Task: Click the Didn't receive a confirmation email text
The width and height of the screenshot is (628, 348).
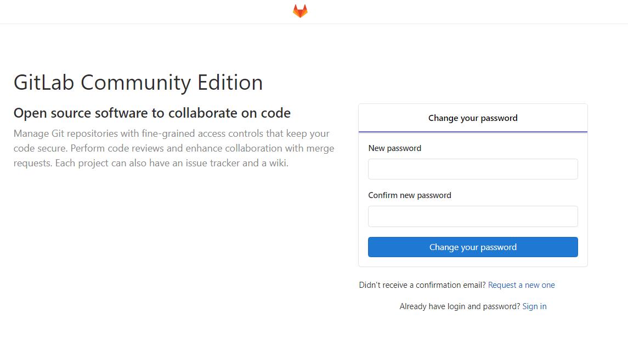Action: (x=422, y=285)
